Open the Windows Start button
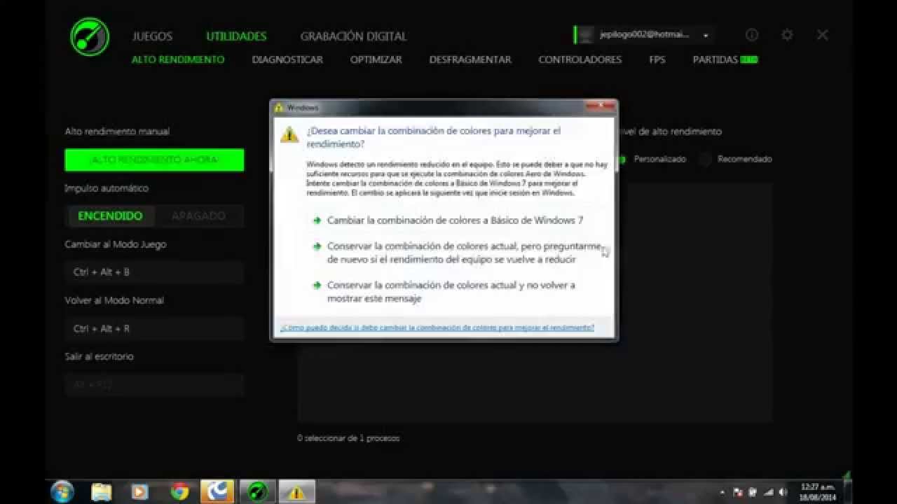The height and width of the screenshot is (504, 897). pos(62,491)
